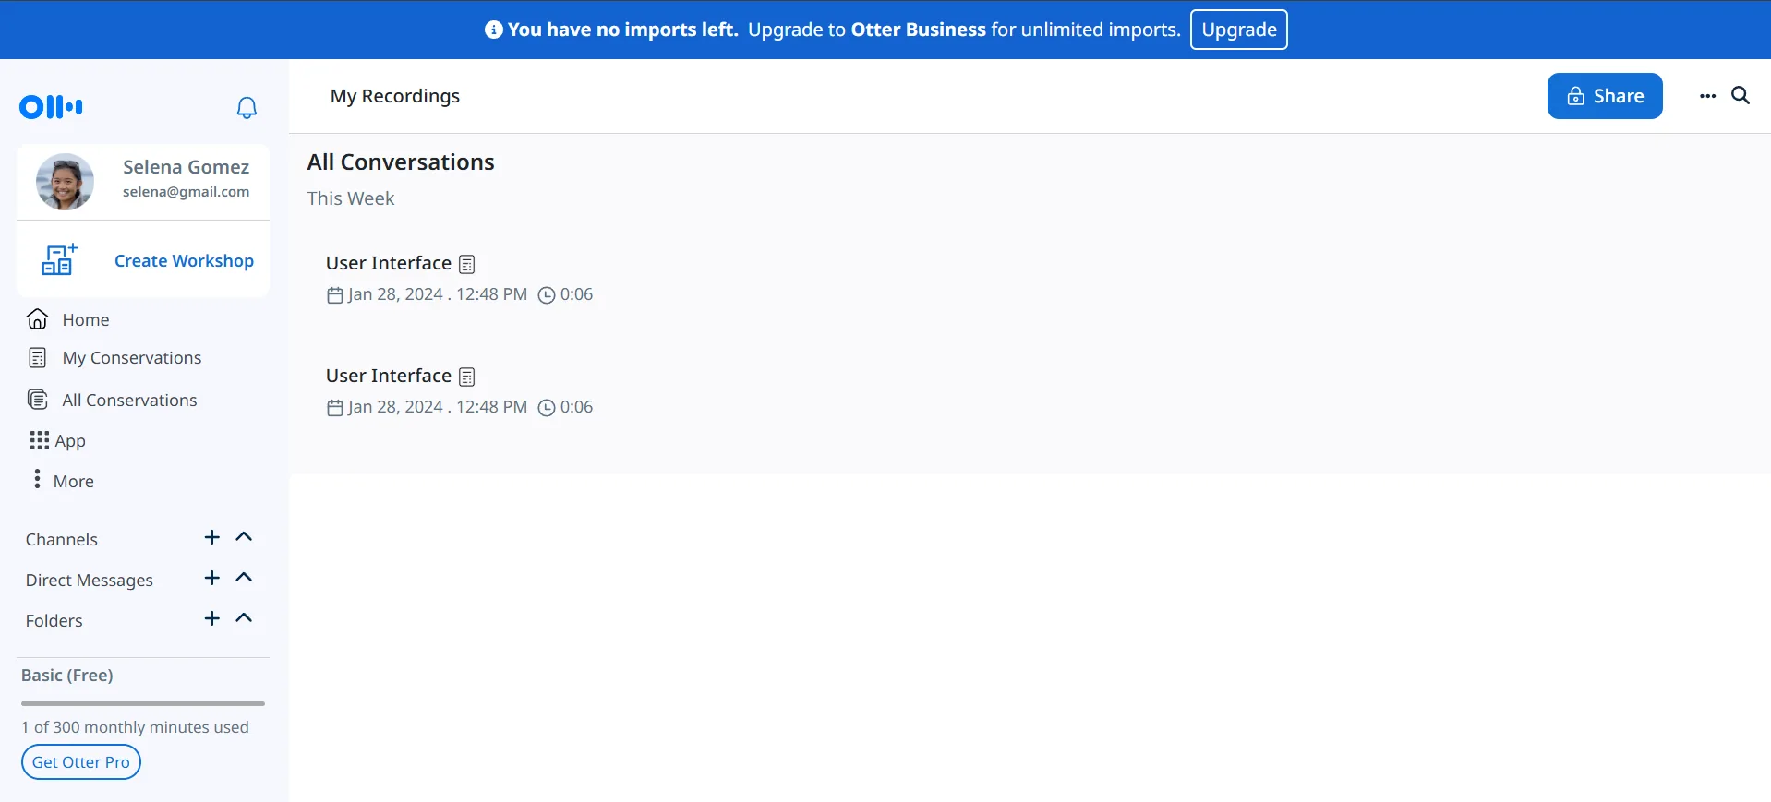Screen dimensions: 1771x802
Task: Click the notification bell icon
Action: point(247,108)
